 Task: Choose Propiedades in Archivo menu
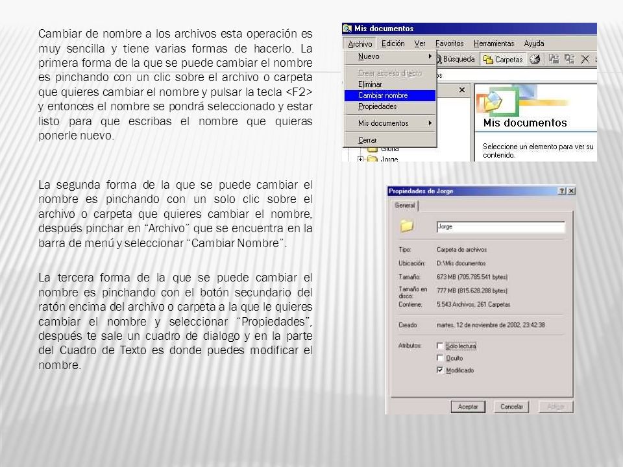tap(390, 106)
